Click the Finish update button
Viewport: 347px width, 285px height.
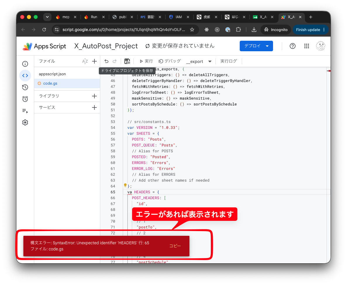[310, 30]
